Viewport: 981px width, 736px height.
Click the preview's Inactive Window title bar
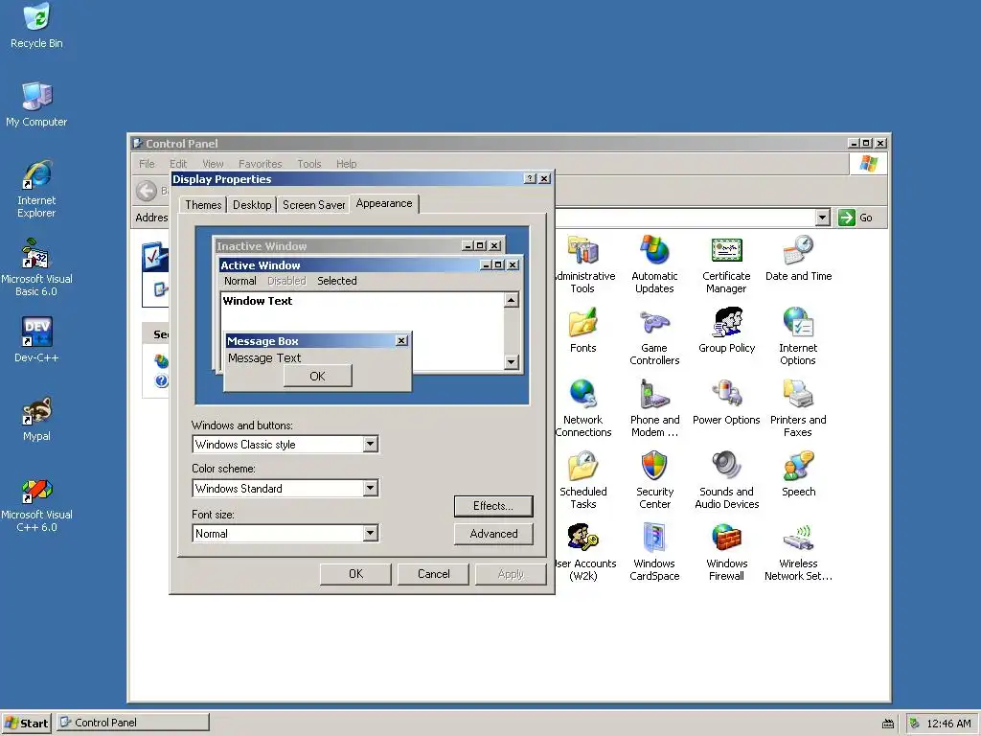point(359,246)
